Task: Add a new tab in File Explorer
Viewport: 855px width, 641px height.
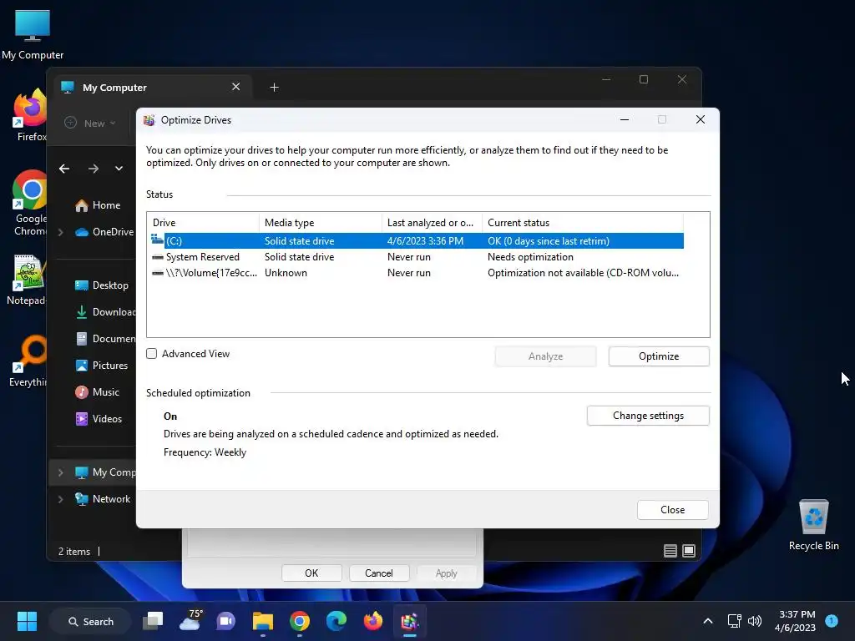Action: click(x=274, y=87)
